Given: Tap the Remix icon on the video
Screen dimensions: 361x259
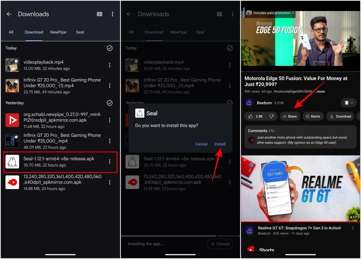Looking at the screenshot, I should (x=313, y=116).
